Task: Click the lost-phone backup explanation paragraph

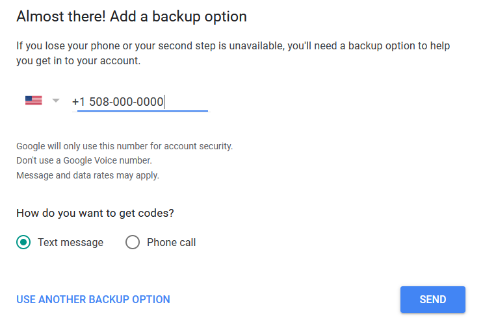Action: coord(233,53)
